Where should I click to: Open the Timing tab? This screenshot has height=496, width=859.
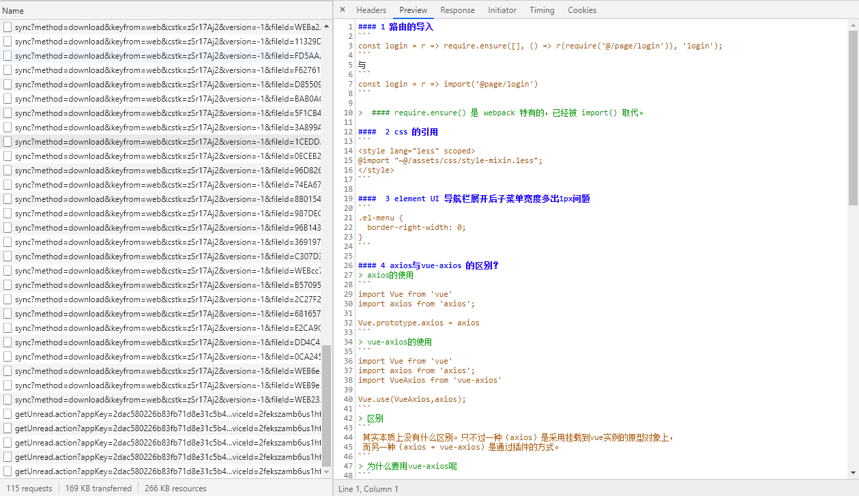click(542, 10)
